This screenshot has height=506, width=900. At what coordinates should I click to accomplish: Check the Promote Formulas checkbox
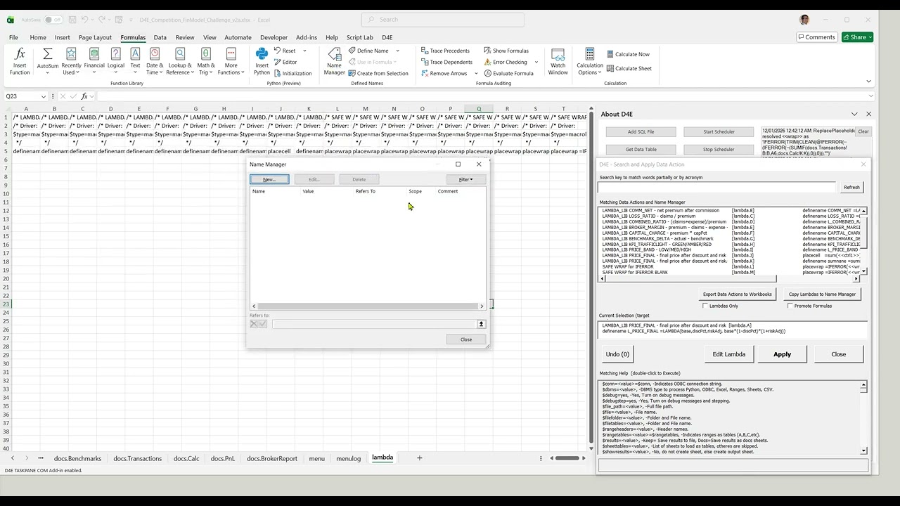click(790, 306)
